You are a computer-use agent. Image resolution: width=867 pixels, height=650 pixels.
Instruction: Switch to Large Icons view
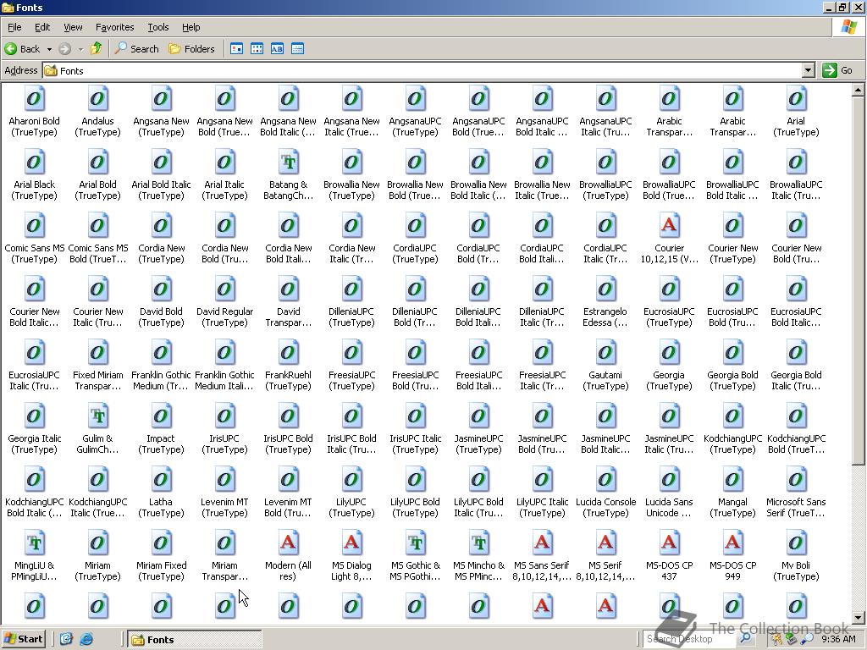click(237, 48)
